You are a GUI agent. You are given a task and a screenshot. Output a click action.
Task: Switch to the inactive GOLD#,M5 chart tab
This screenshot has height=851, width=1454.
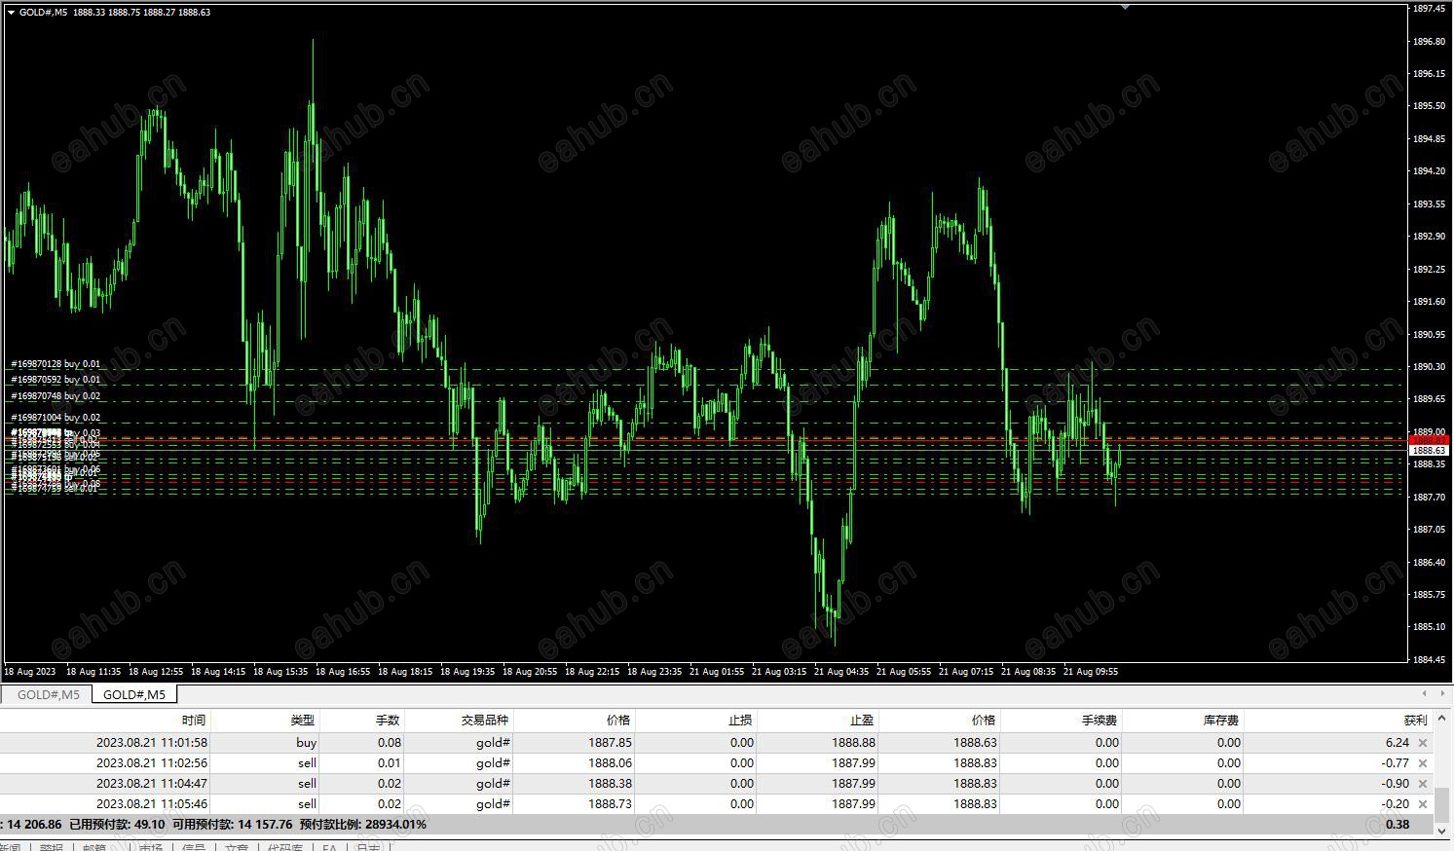click(49, 695)
